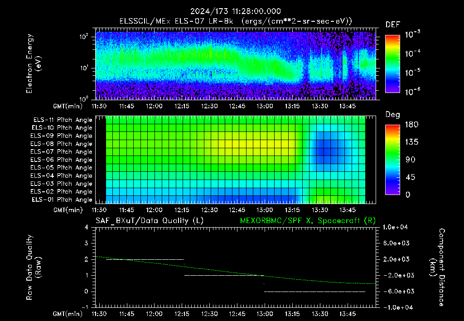Click the white data quality segment at level 1
This screenshot has height=321, width=464.
tap(224, 275)
